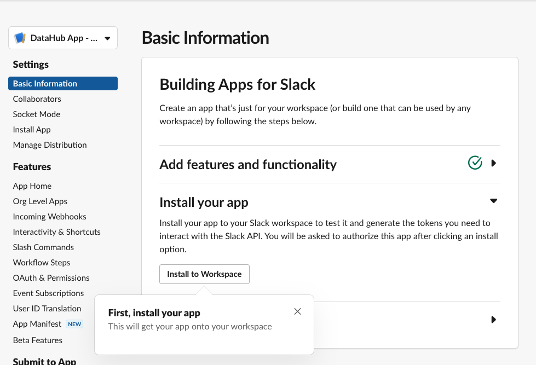Open the Install App page

[x=32, y=130]
